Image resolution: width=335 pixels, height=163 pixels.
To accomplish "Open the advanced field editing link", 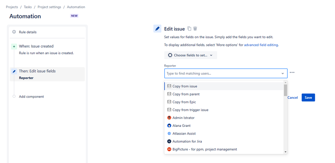I will [x=261, y=45].
